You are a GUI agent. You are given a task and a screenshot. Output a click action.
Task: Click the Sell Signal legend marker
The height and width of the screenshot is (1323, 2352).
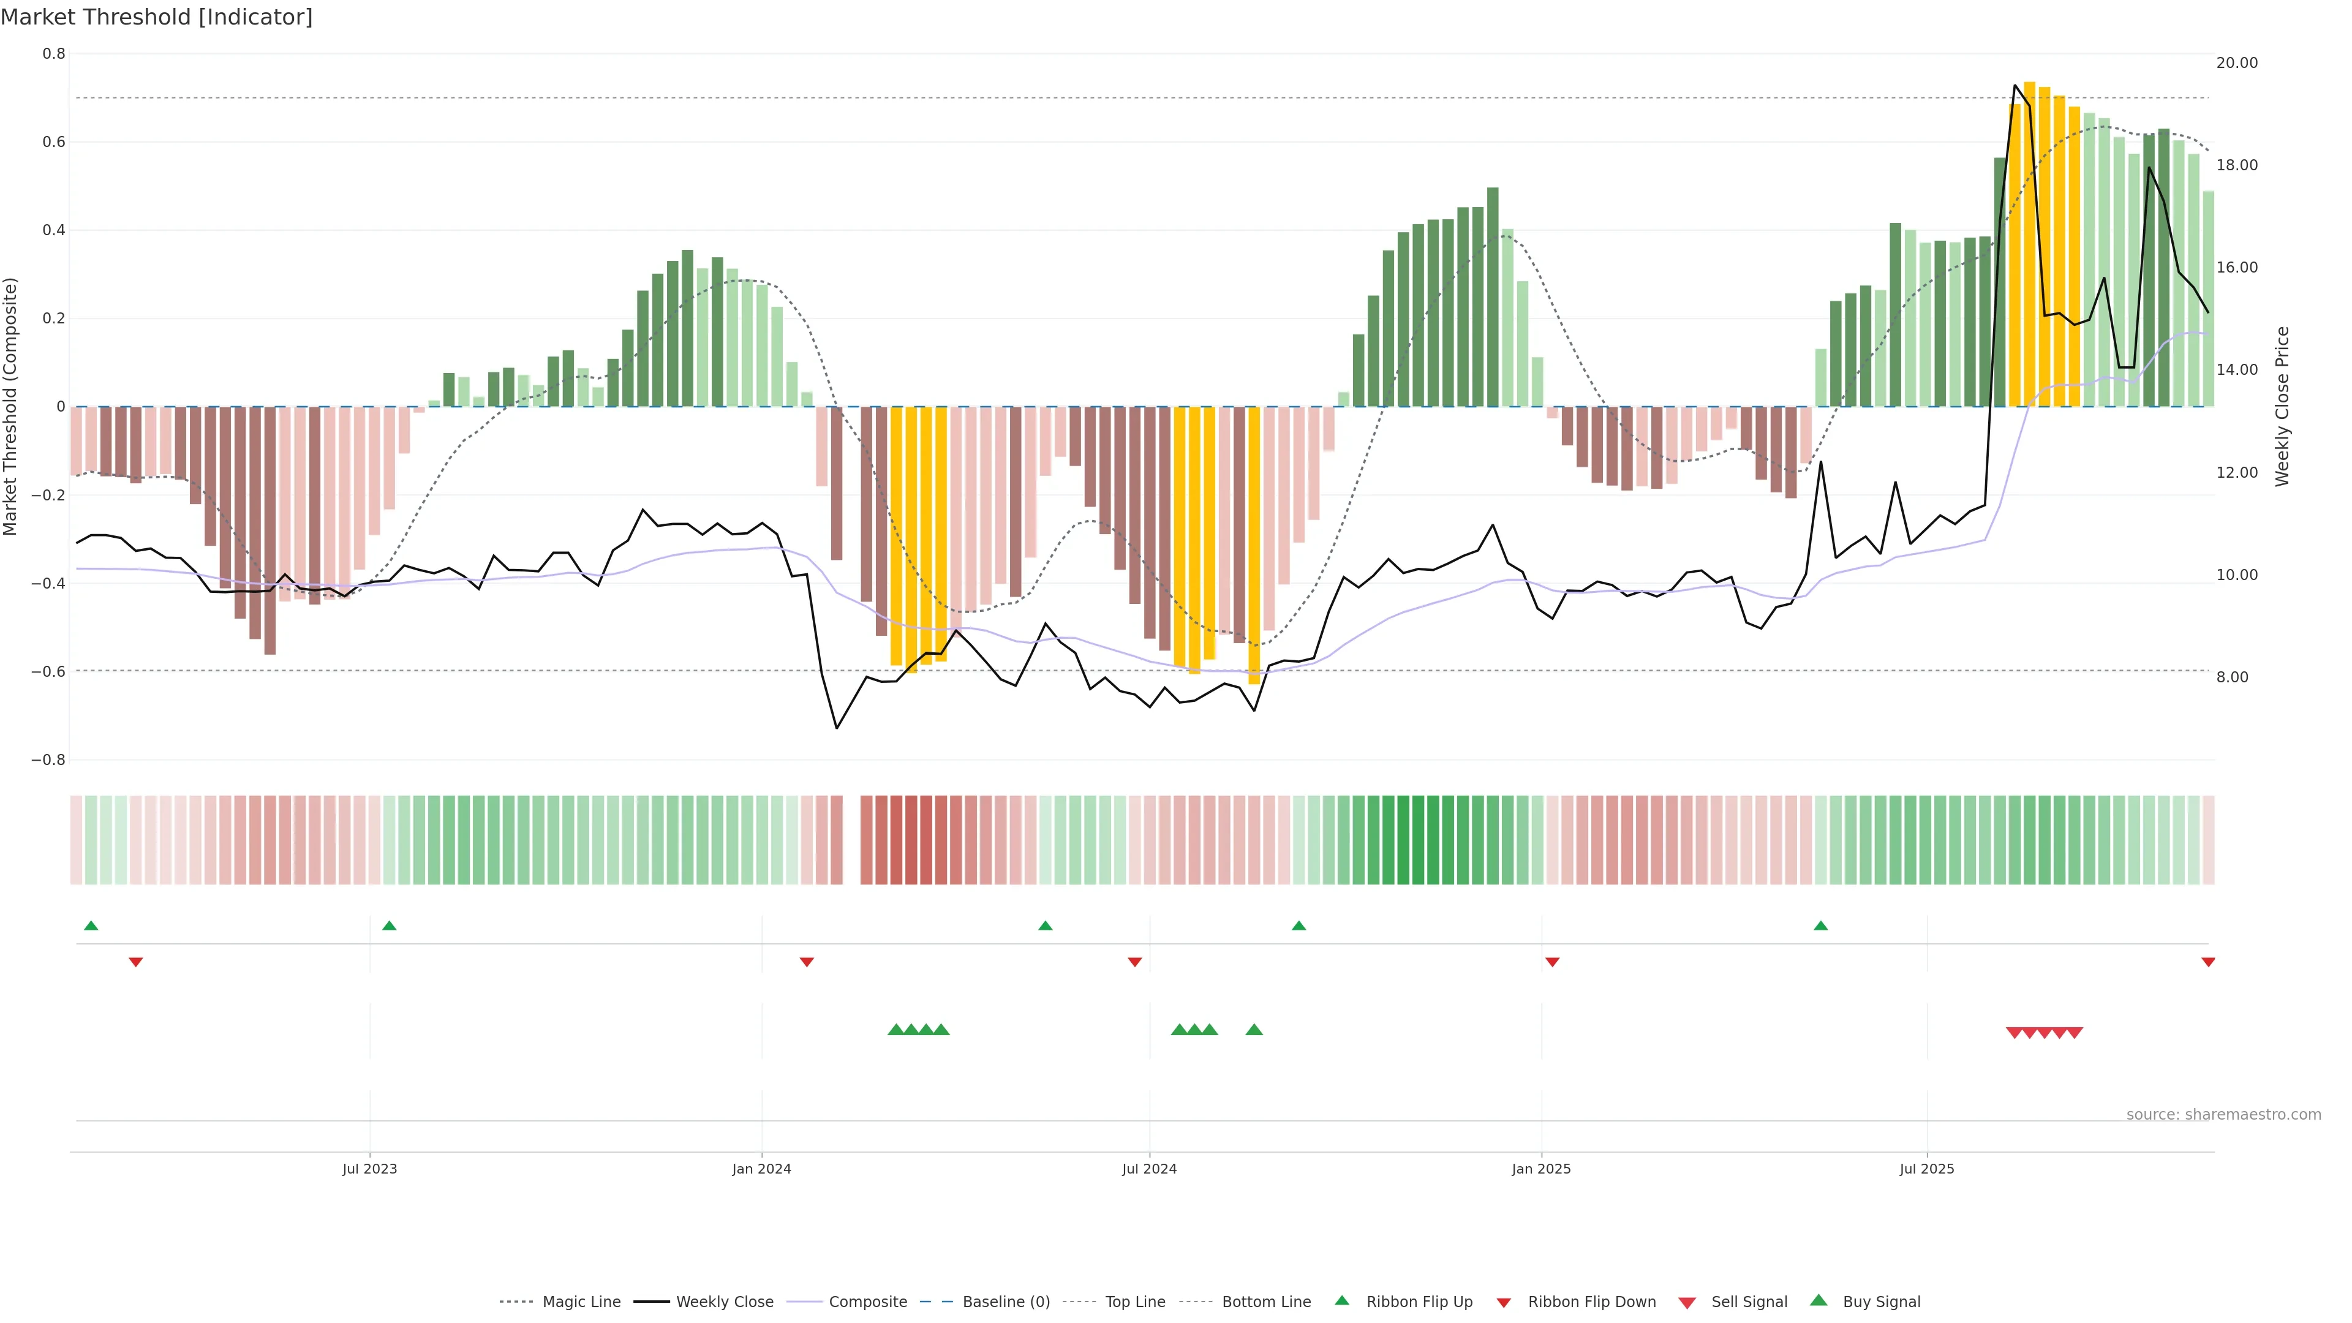coord(1686,1303)
